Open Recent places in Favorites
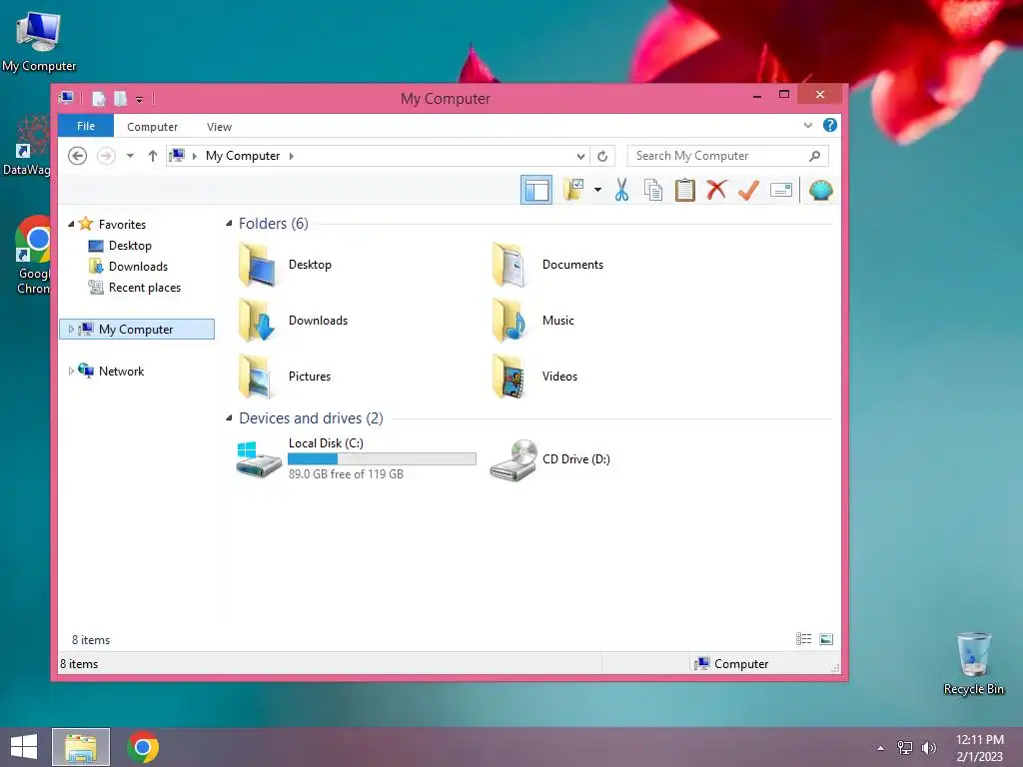The width and height of the screenshot is (1023, 767). coord(145,288)
